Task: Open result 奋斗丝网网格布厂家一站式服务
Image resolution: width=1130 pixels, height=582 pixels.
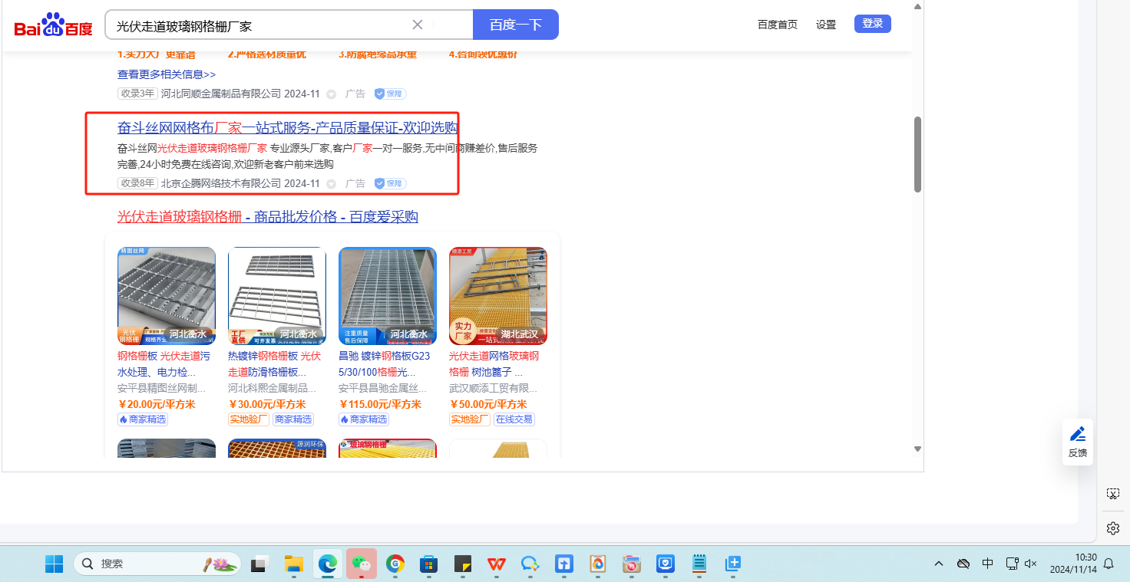Action: click(x=288, y=127)
